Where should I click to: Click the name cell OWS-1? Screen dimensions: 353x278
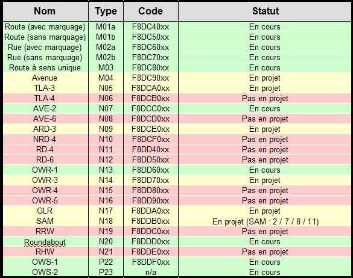point(45,262)
